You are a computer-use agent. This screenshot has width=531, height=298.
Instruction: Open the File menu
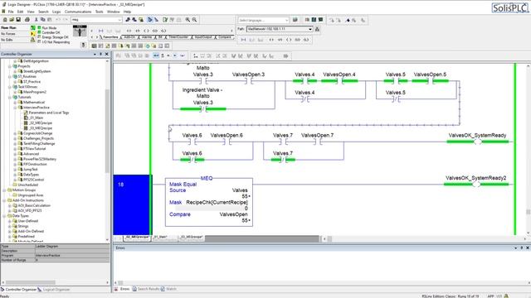coord(11,12)
